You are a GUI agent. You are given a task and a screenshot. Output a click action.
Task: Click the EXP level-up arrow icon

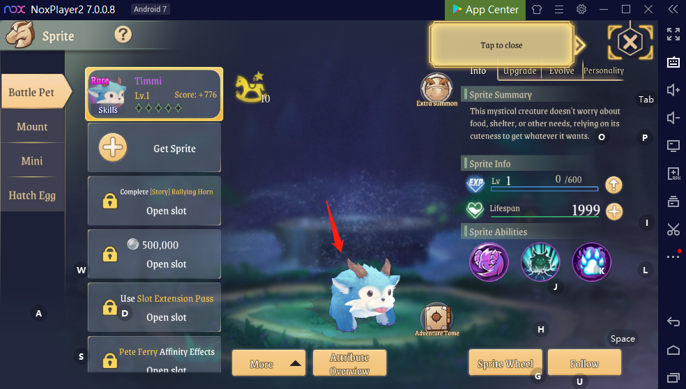click(x=613, y=185)
